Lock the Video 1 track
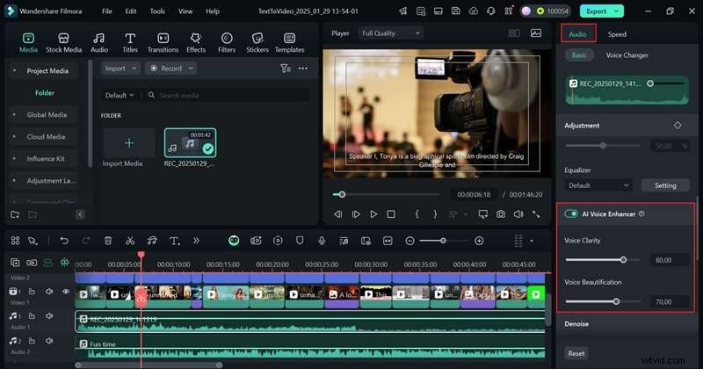703x369 pixels. (32, 292)
